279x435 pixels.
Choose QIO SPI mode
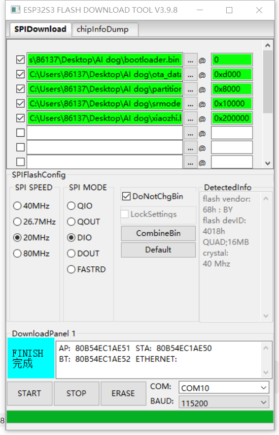click(71, 206)
